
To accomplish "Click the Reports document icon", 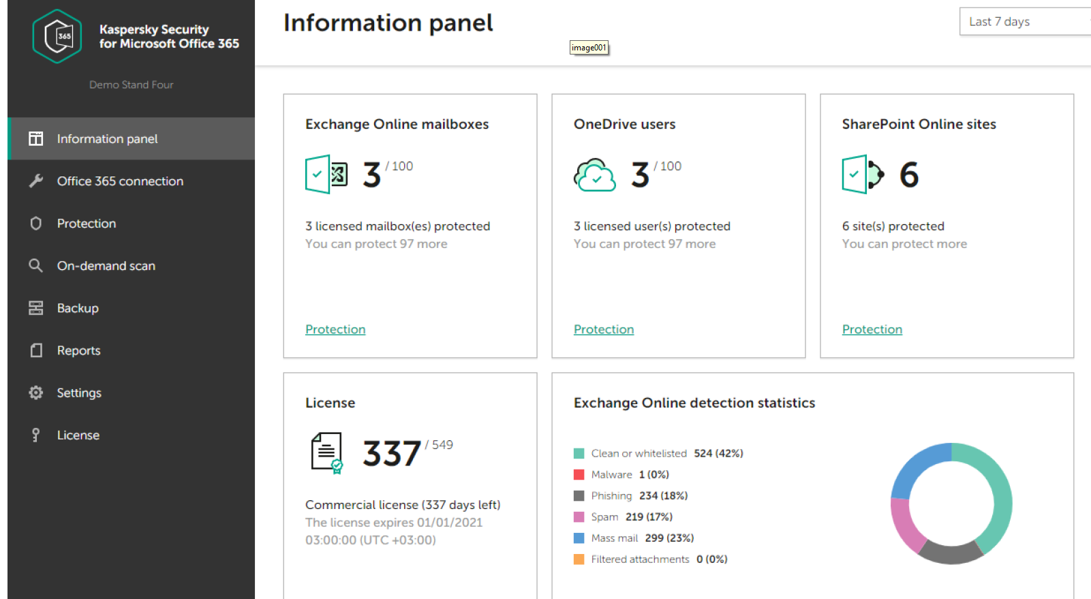I will click(36, 350).
